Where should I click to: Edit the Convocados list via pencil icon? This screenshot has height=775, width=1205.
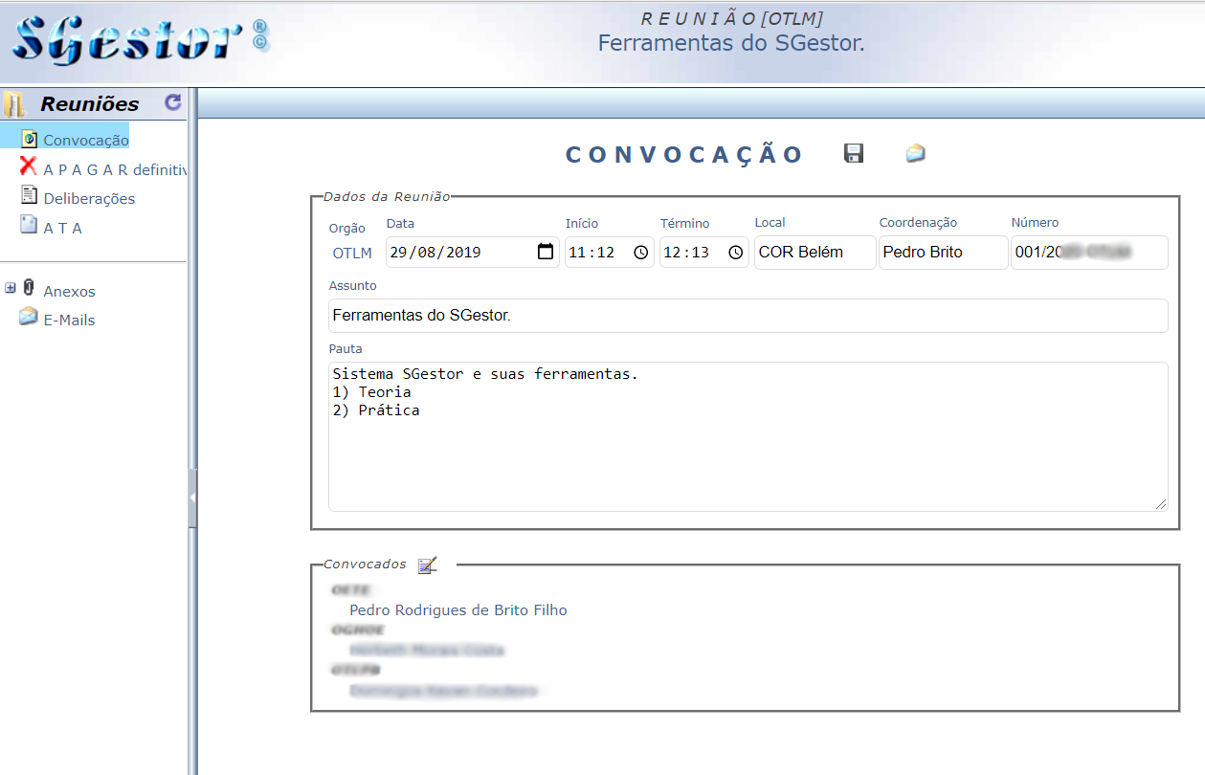[x=428, y=565]
